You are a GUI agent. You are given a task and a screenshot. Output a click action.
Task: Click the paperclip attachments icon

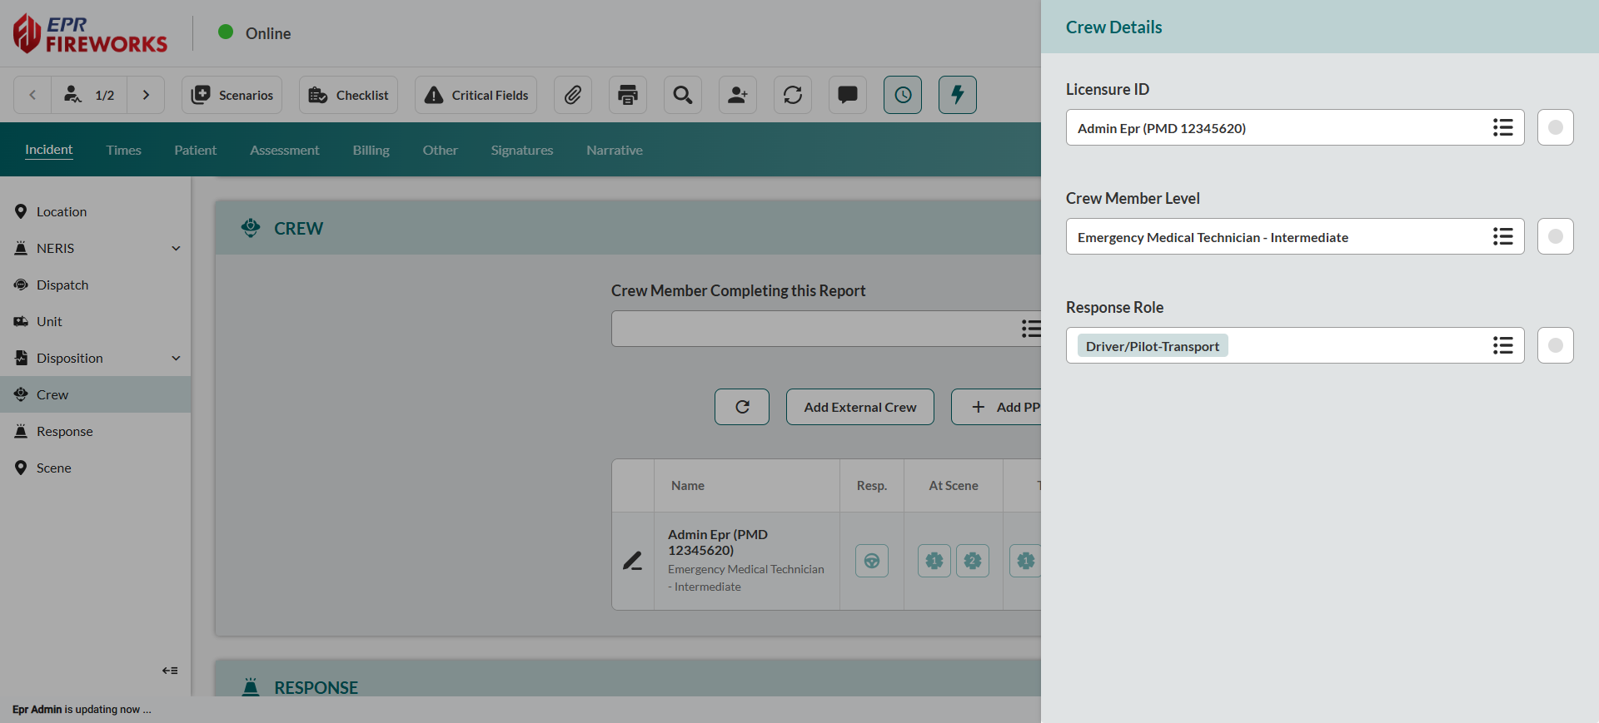coord(573,95)
